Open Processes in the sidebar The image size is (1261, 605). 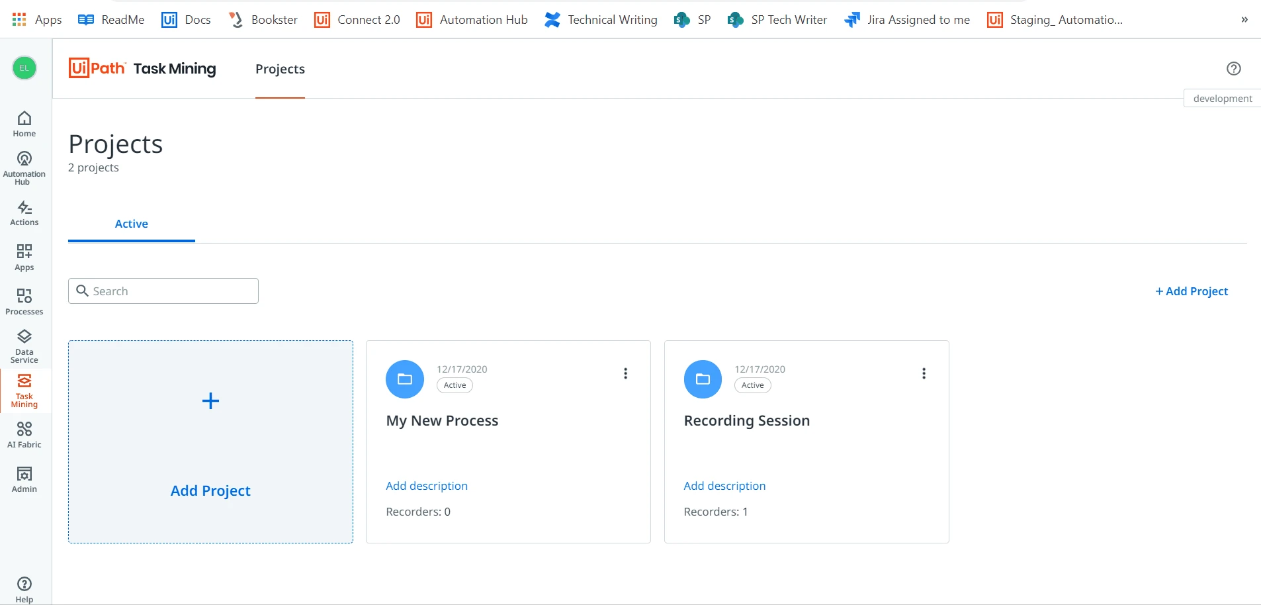[x=24, y=302]
